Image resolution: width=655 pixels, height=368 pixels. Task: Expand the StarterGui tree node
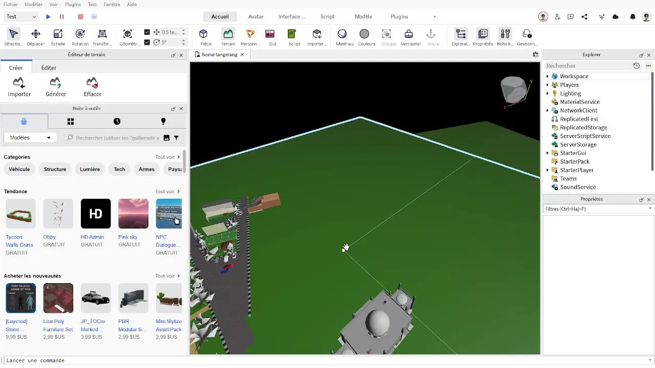tap(548, 153)
